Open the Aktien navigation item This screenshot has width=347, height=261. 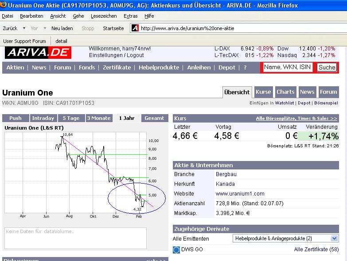[15, 68]
